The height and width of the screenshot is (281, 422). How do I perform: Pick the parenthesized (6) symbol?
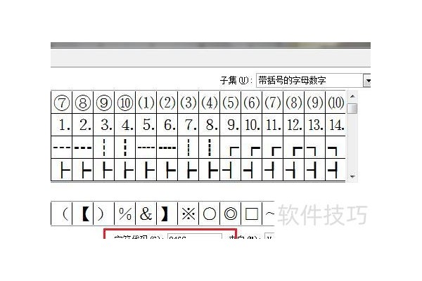point(252,103)
